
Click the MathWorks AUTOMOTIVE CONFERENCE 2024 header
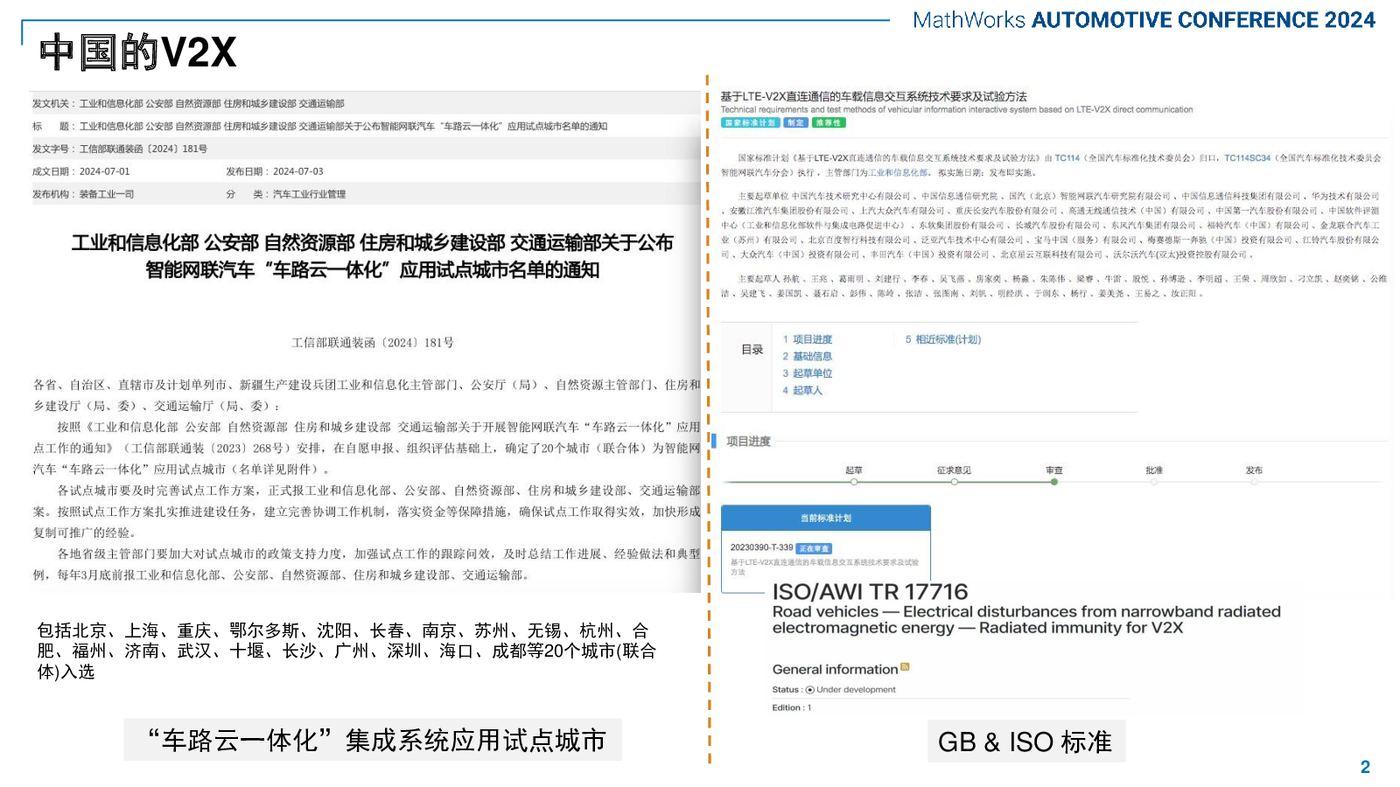pyautogui.click(x=1144, y=20)
